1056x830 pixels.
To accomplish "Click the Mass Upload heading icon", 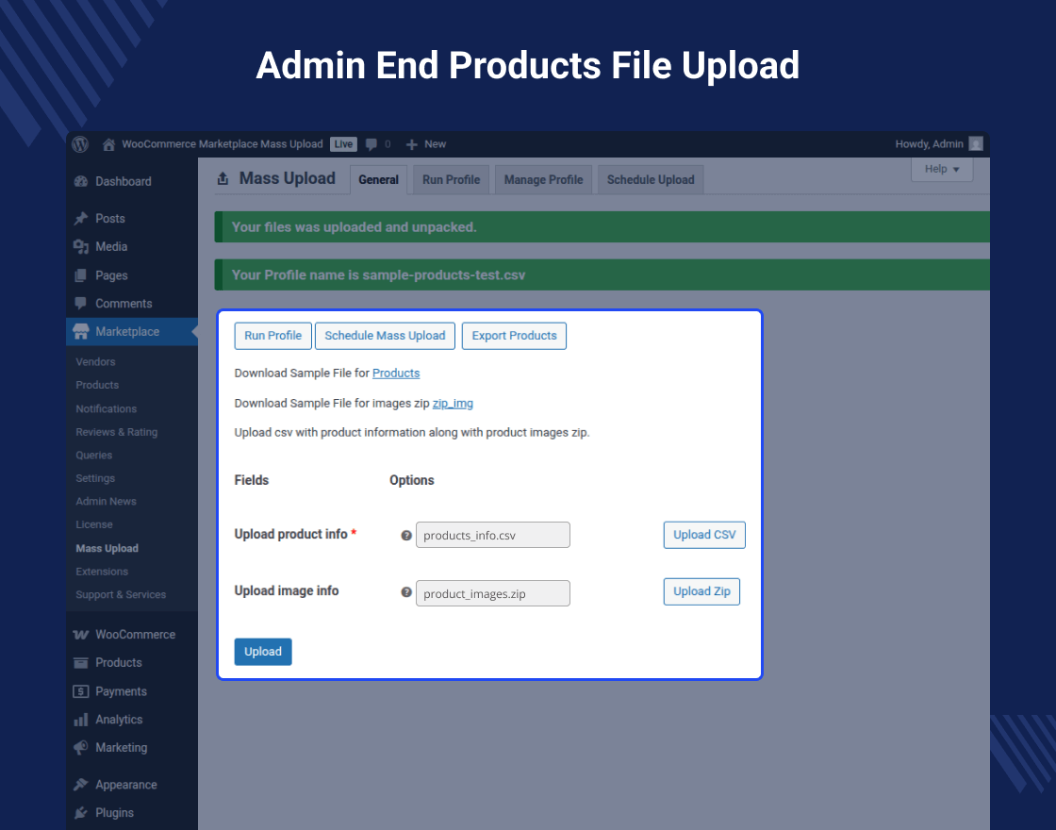I will tap(223, 178).
